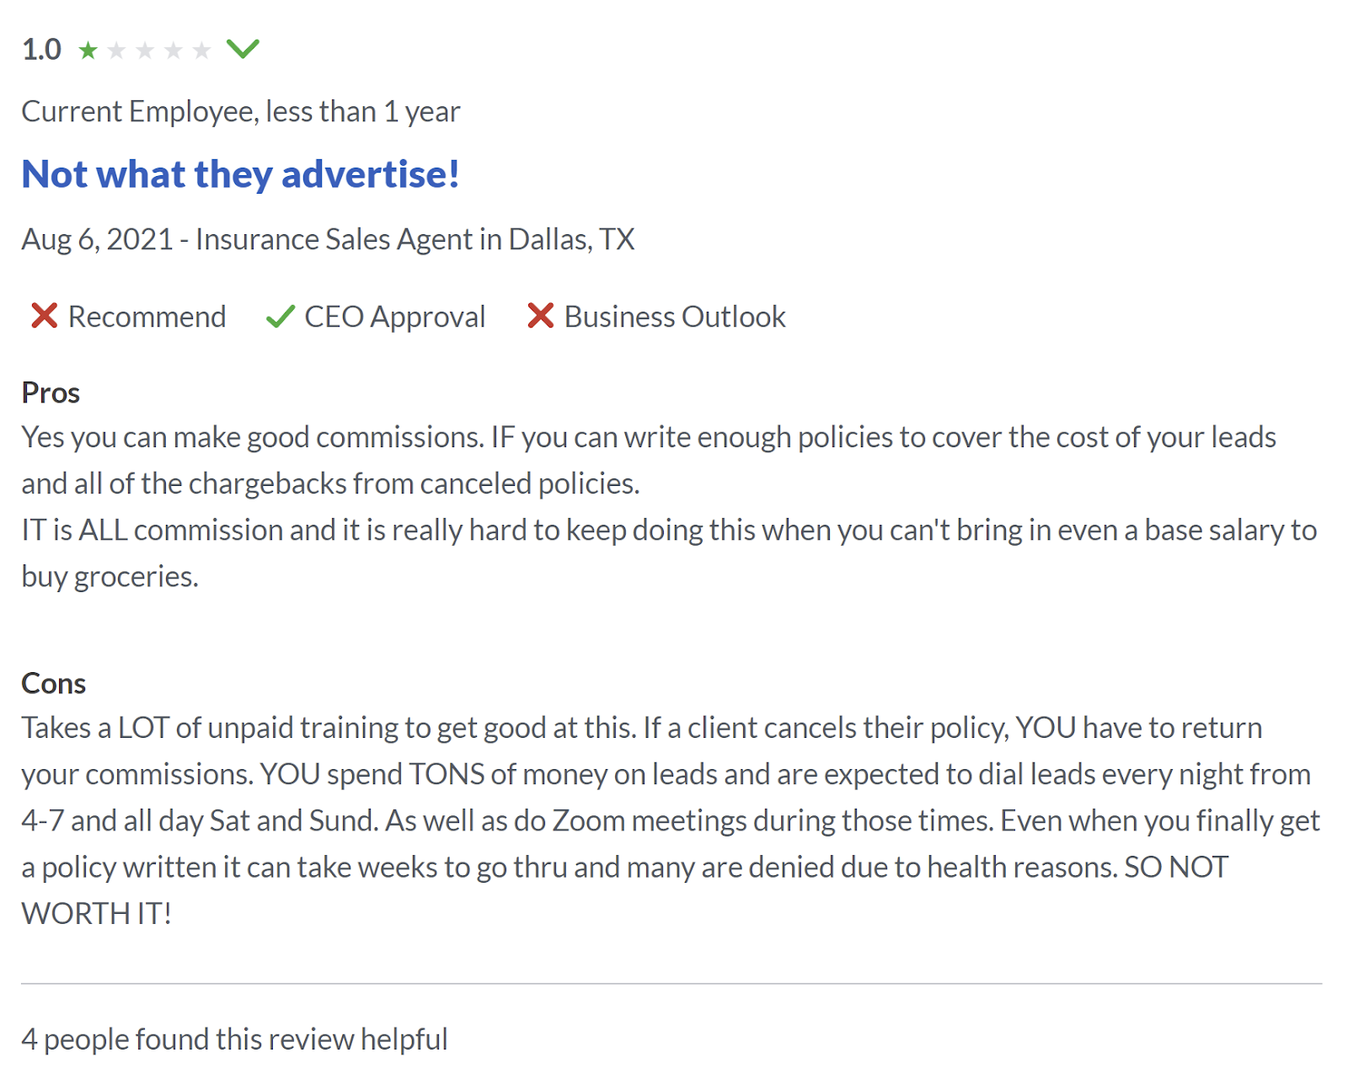Click the fifth grey rating star
The image size is (1348, 1079).
tap(201, 51)
